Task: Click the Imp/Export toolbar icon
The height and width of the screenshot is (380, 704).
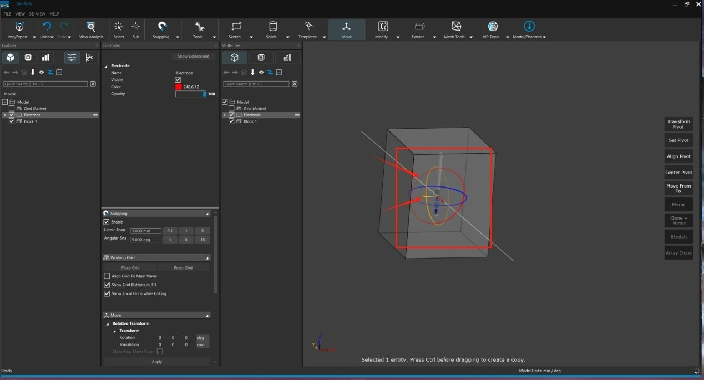Action: [x=19, y=27]
